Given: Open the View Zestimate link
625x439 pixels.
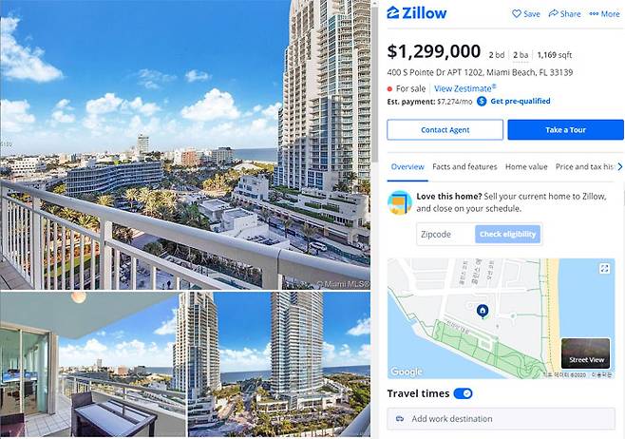Looking at the screenshot, I should [x=464, y=88].
